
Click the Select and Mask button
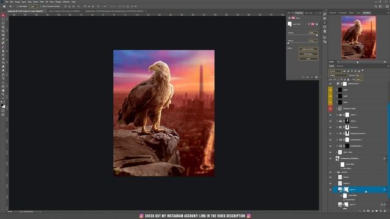pos(308,49)
